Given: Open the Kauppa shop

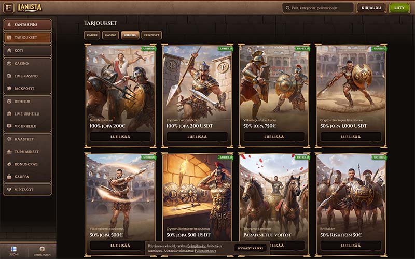Looking at the screenshot, I should point(27,177).
